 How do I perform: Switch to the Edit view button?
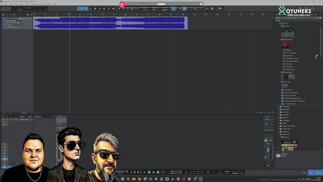point(304,173)
